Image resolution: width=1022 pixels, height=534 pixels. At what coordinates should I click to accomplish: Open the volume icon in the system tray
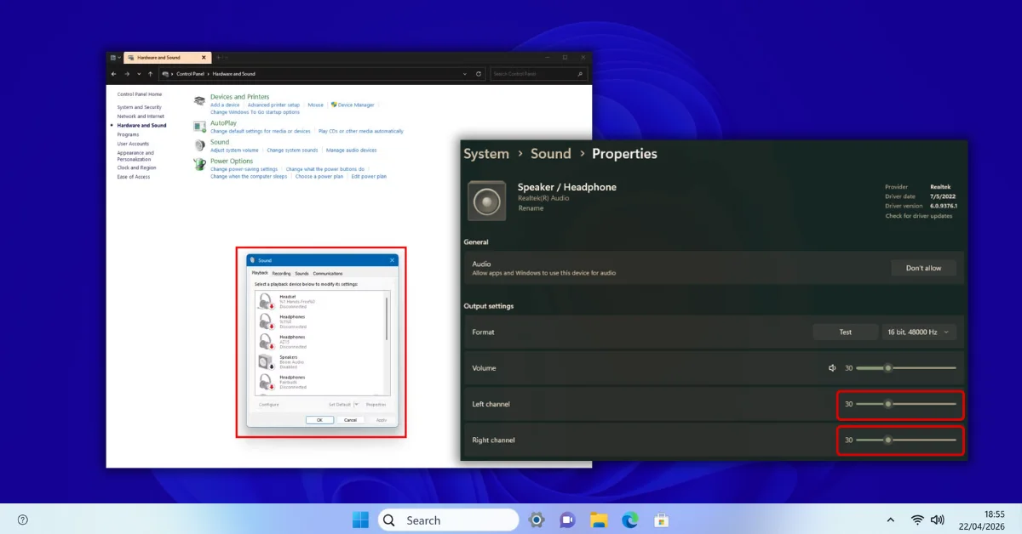[938, 520]
